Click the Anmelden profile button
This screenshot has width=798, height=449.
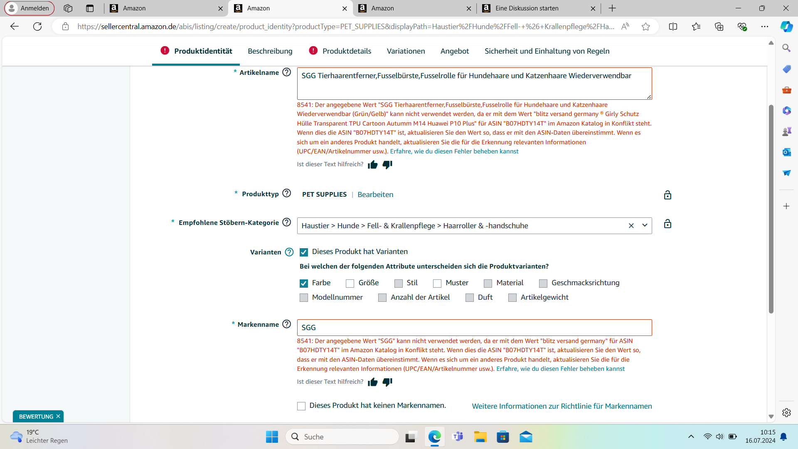(29, 8)
